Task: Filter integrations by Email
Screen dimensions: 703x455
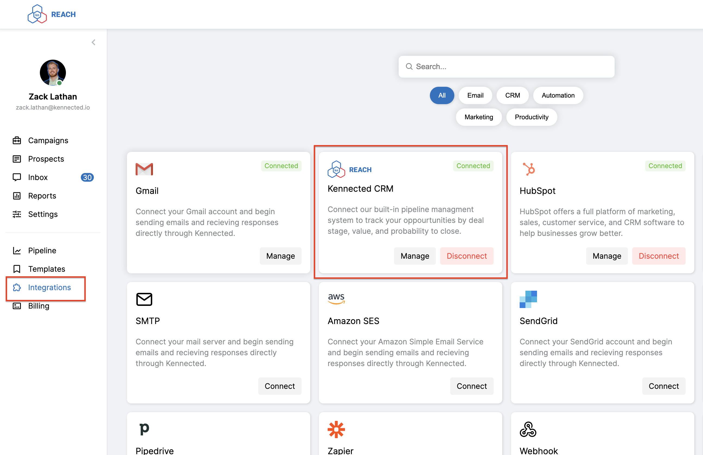Action: click(x=475, y=95)
